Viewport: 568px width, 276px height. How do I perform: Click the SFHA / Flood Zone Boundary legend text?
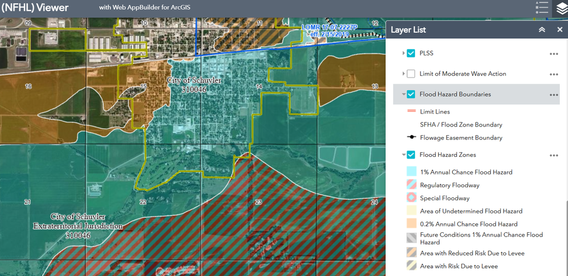coord(461,125)
